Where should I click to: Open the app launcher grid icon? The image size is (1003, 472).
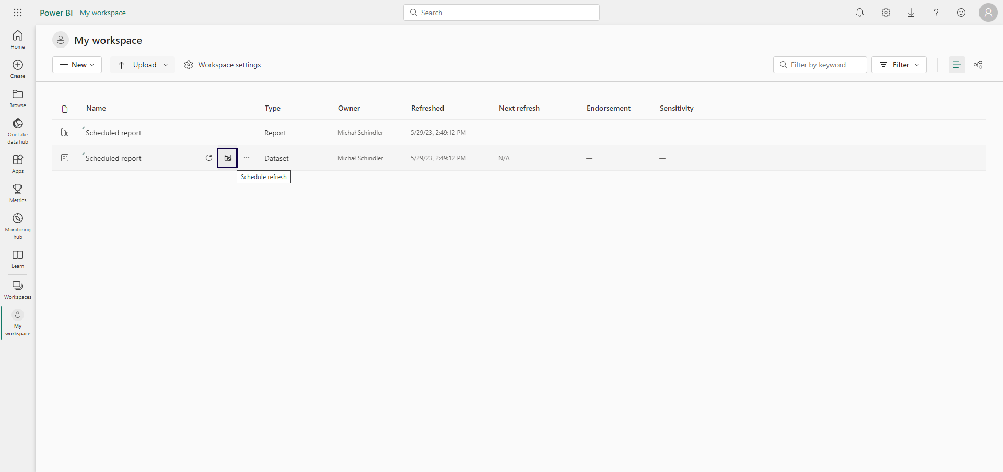coord(18,13)
